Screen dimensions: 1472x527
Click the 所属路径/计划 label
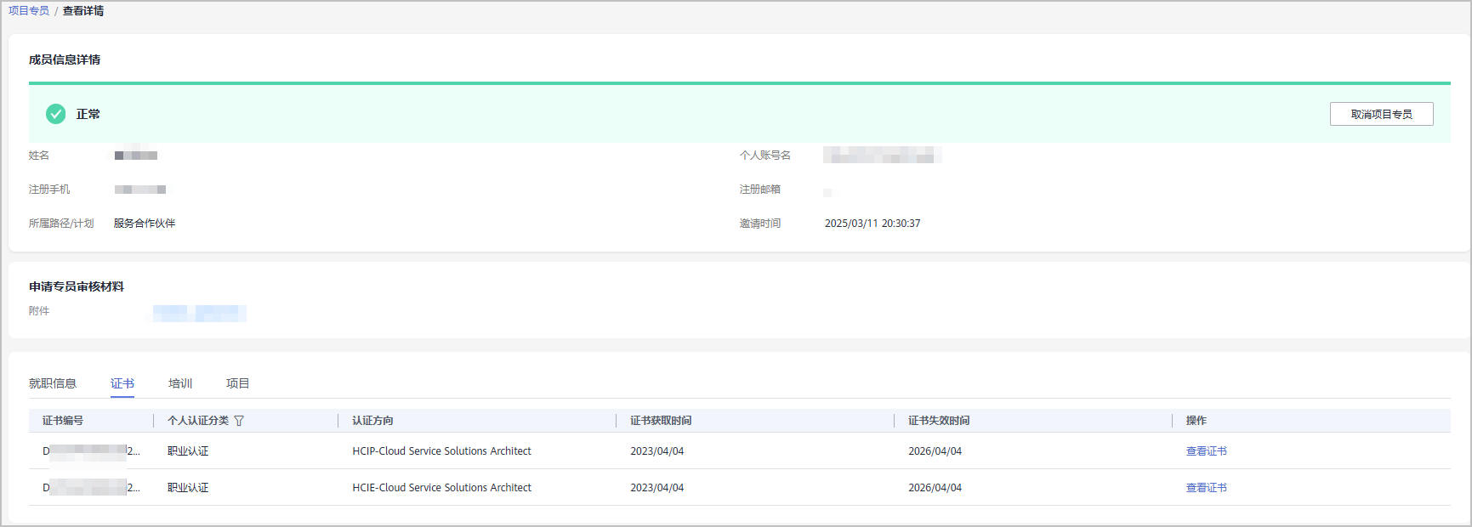[61, 224]
